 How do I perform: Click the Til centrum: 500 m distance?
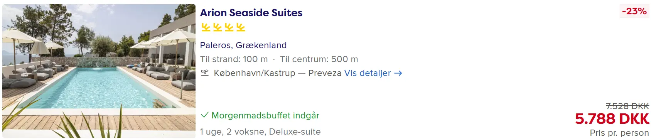pyautogui.click(x=319, y=59)
